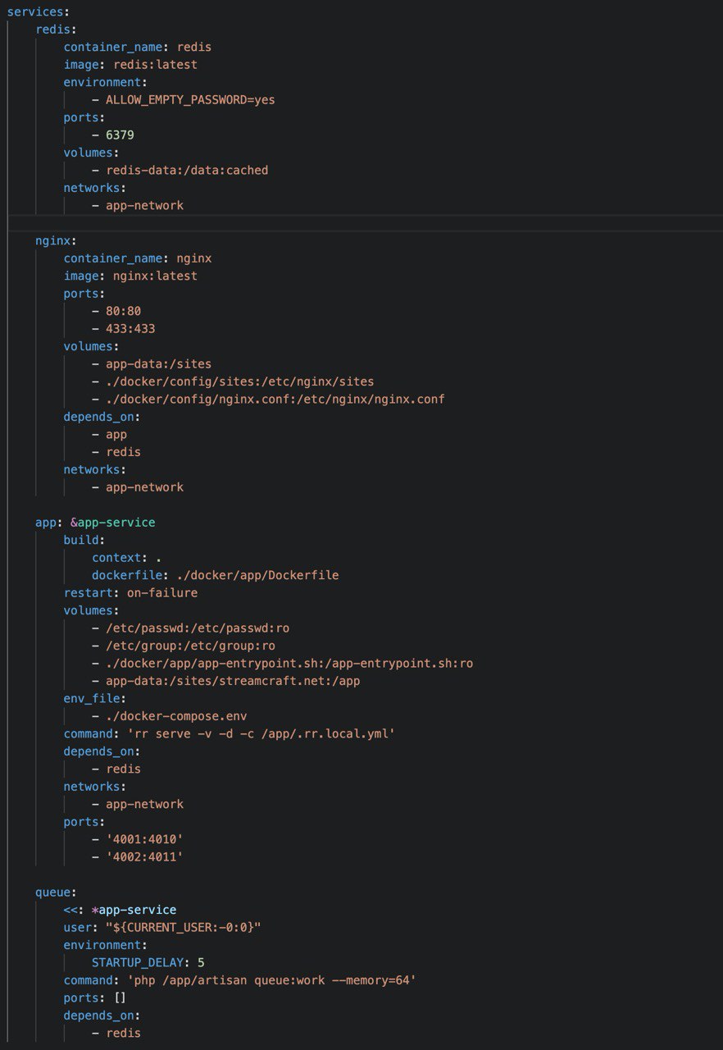Click the '4002:4011' port mapping
723x1050 pixels.
click(144, 856)
